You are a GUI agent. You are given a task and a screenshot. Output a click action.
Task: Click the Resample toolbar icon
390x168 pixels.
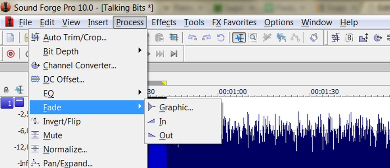click(x=363, y=38)
